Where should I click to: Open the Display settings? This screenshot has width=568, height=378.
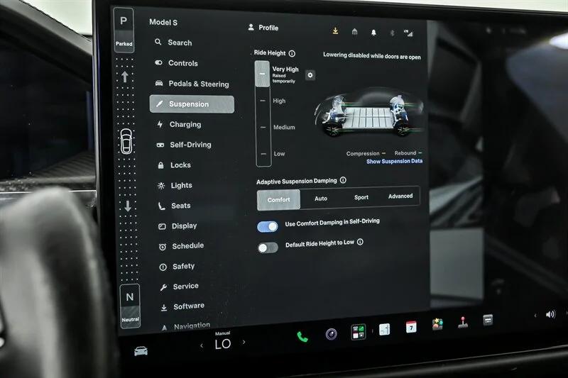pos(178,226)
